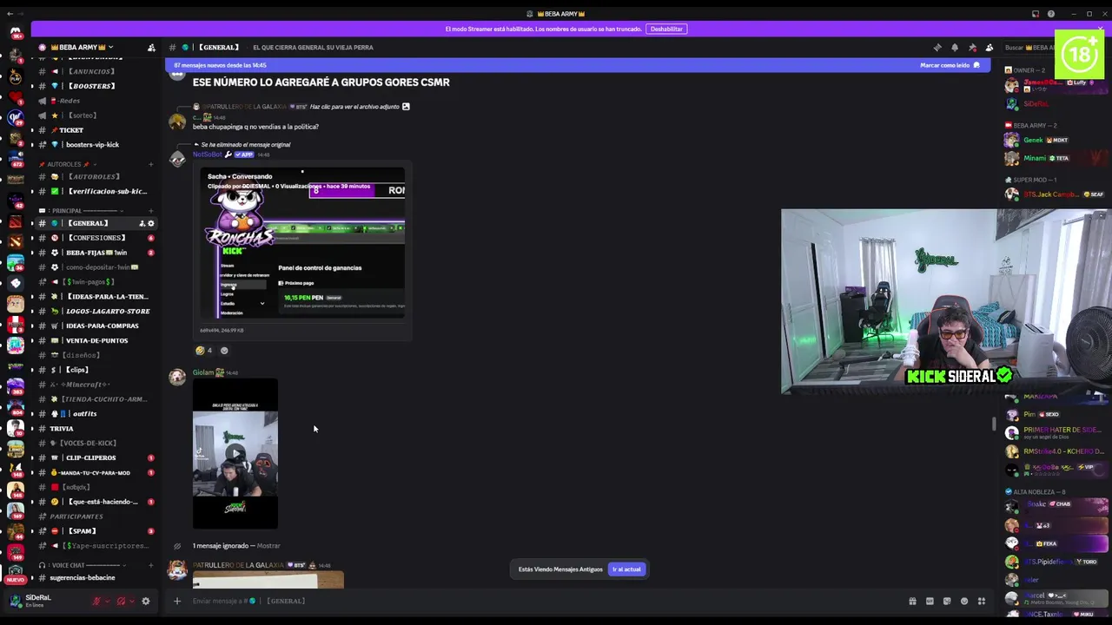Click the invite people icon beside server name
1112x625 pixels.
coord(151,48)
